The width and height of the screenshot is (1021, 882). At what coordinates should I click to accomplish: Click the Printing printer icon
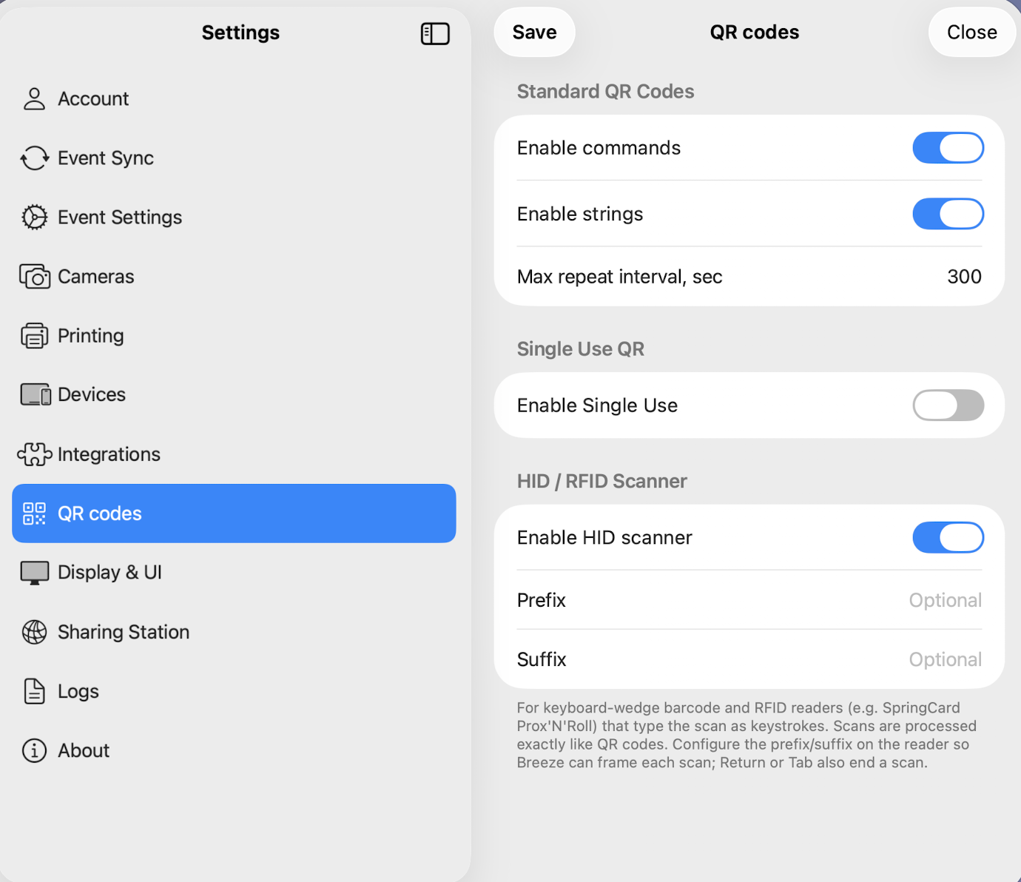pyautogui.click(x=34, y=335)
